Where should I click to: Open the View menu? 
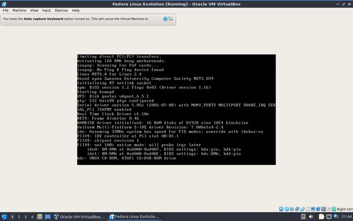coord(34,10)
